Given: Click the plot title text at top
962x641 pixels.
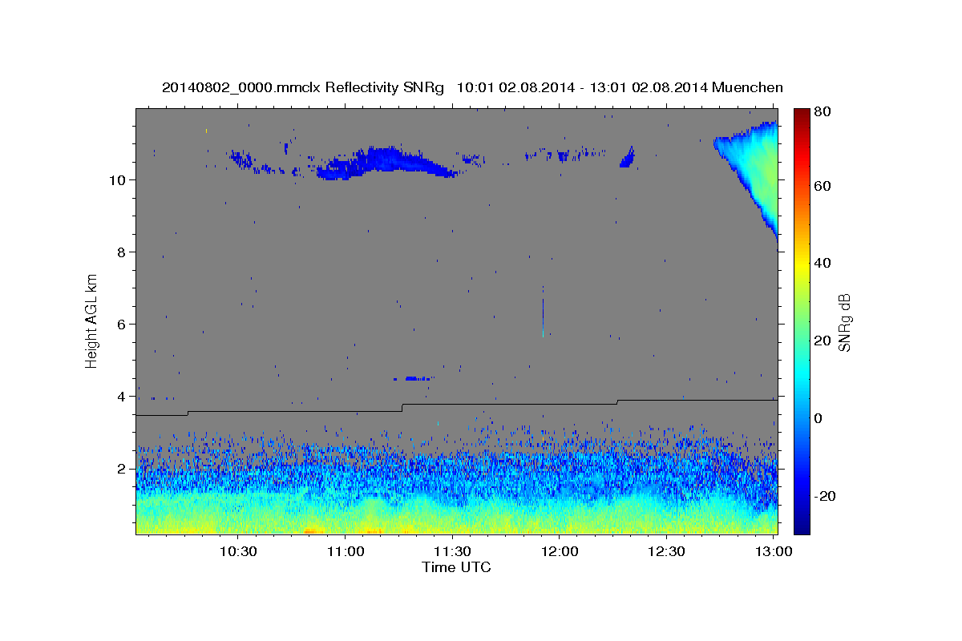Looking at the screenshot, I should pos(472,87).
